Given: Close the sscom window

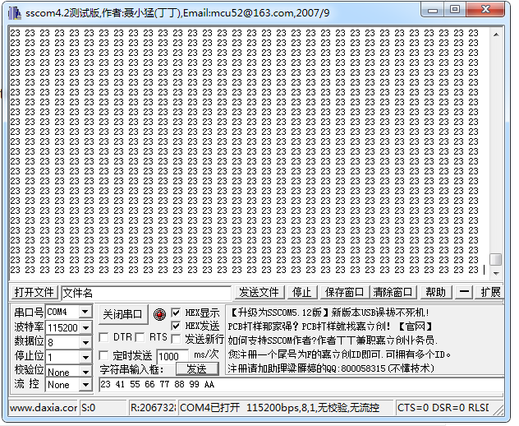Looking at the screenshot, I should pos(485,10).
